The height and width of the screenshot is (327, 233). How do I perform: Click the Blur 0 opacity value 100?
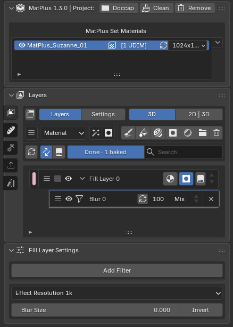158,199
